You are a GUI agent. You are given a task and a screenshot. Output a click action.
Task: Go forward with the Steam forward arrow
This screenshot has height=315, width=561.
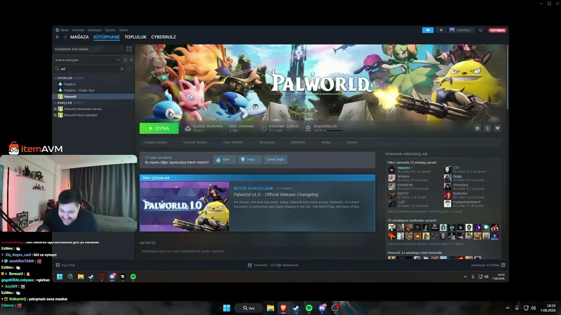[65, 37]
